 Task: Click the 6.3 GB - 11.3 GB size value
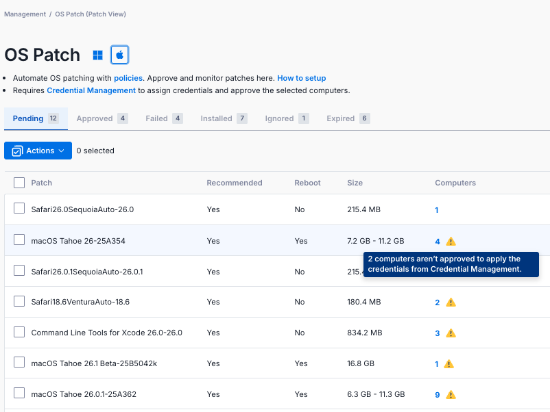point(376,394)
